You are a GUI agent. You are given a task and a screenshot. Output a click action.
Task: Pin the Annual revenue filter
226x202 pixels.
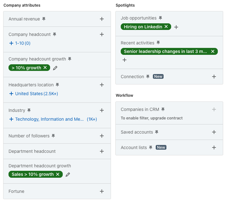44,19
